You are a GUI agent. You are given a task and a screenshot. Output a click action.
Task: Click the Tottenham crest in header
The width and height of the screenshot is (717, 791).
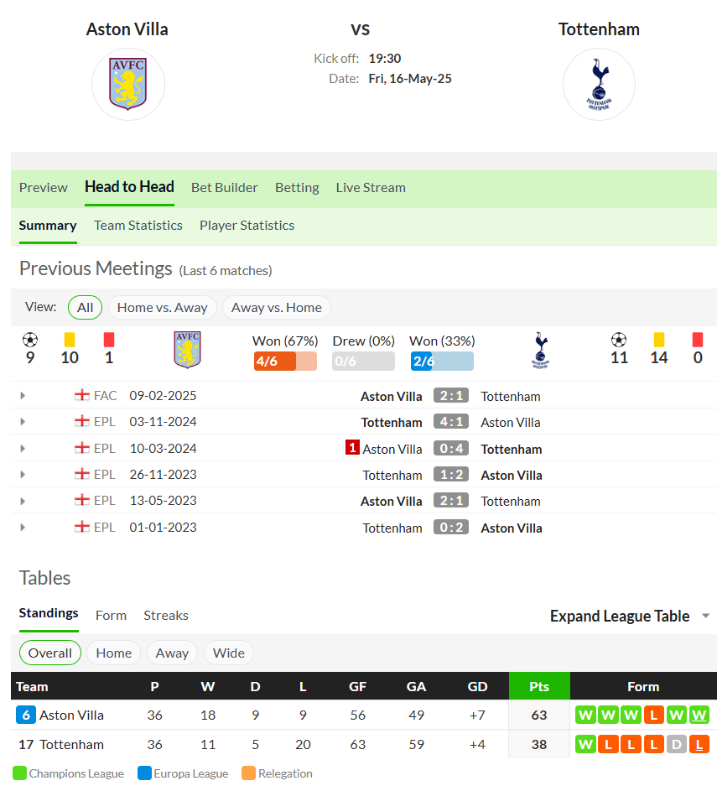599,84
